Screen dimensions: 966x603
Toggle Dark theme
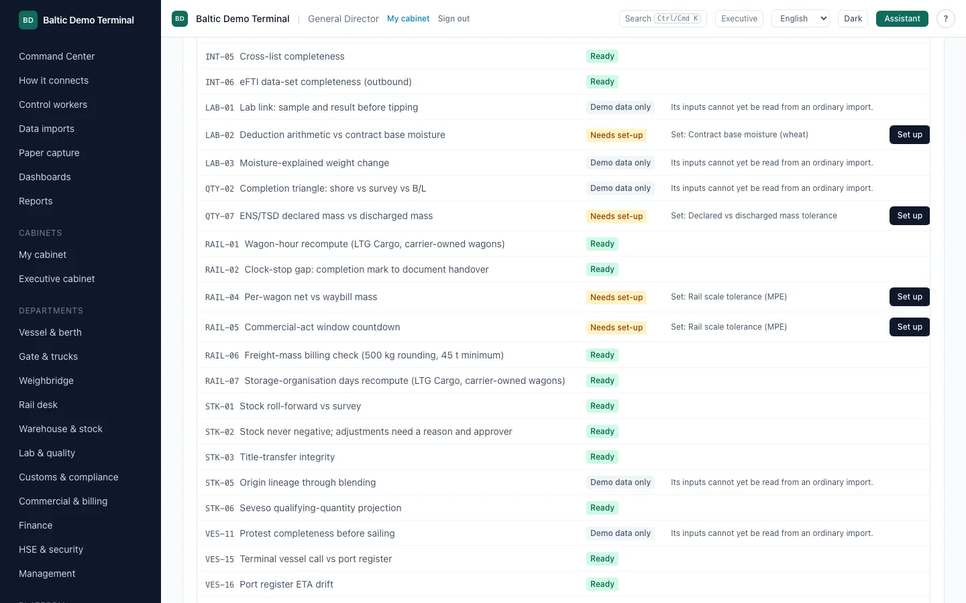[x=853, y=19]
